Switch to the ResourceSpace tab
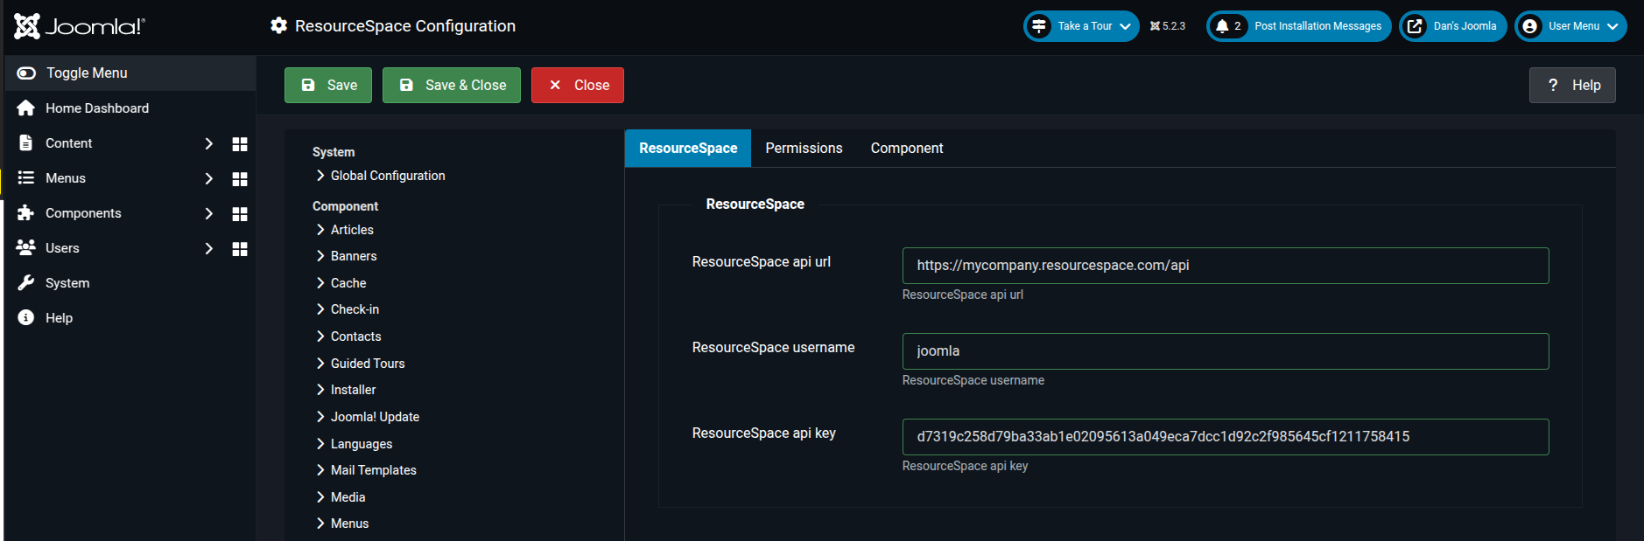The image size is (1644, 541). click(x=688, y=149)
